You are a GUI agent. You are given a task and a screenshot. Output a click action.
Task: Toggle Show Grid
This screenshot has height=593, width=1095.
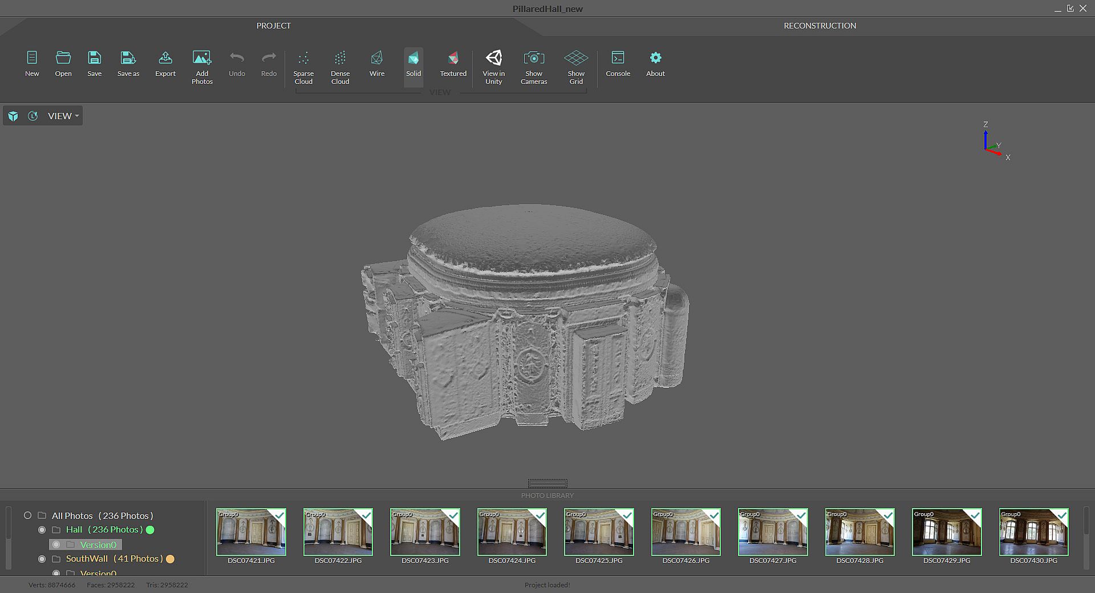pos(575,59)
